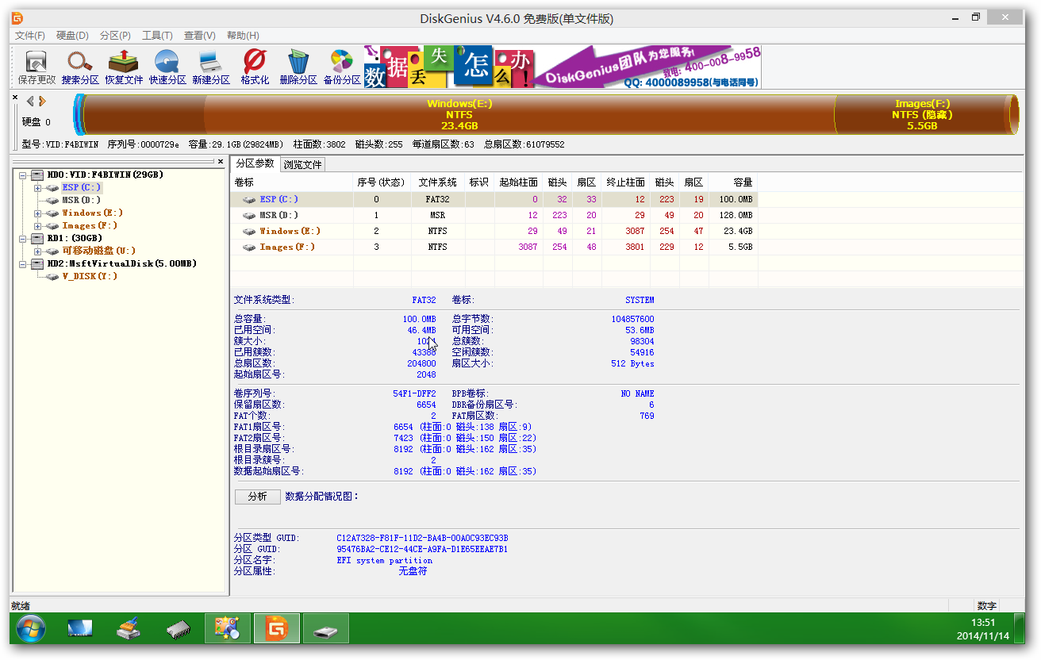The width and height of the screenshot is (1041, 660).
Task: Collapse the HD0:VID:F4BIWIN disk node
Action: (23, 175)
